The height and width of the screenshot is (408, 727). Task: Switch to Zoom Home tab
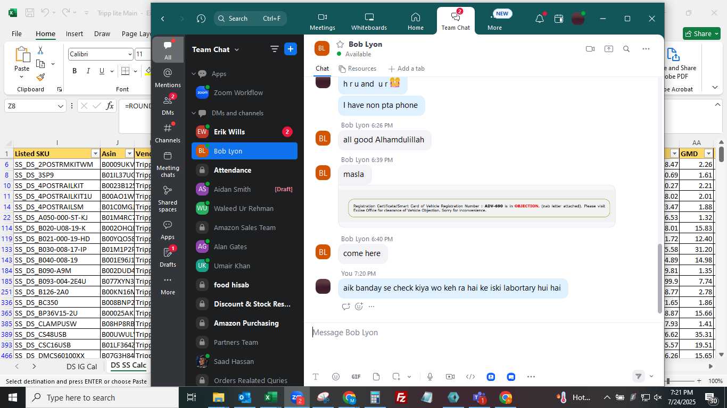(416, 22)
